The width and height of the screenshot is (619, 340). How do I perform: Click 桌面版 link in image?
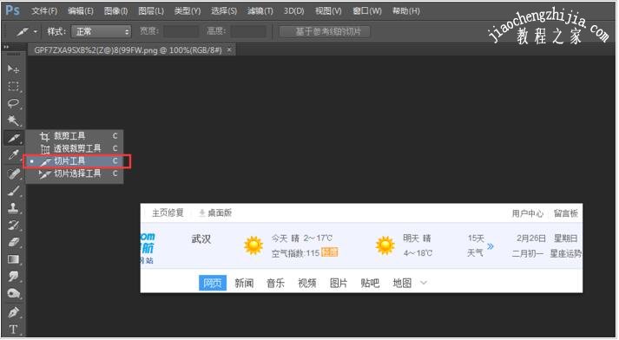click(215, 213)
